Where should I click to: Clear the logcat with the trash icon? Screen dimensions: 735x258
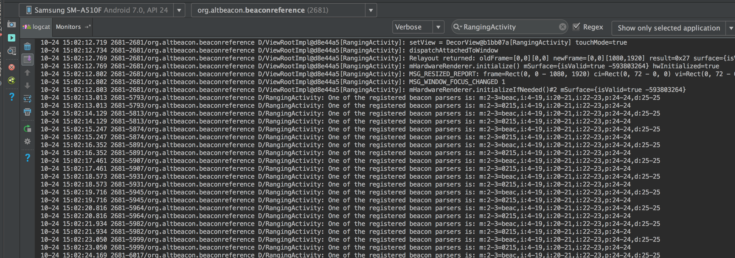[27, 47]
